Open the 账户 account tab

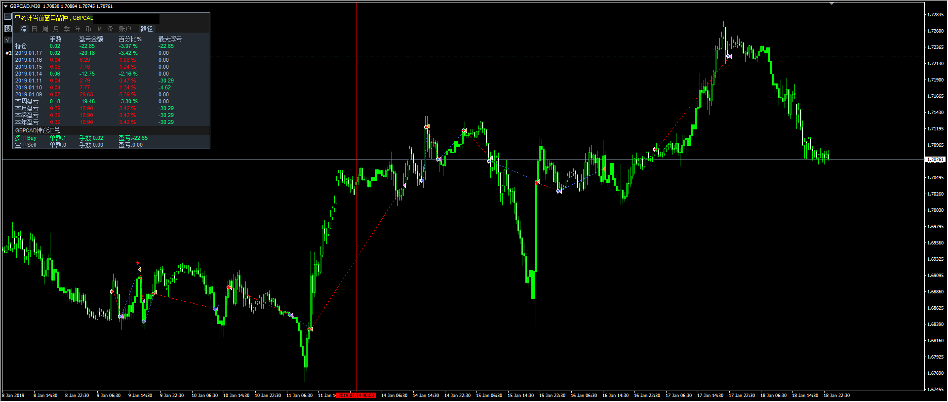click(x=125, y=29)
